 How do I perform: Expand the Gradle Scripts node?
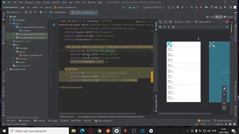7,69
